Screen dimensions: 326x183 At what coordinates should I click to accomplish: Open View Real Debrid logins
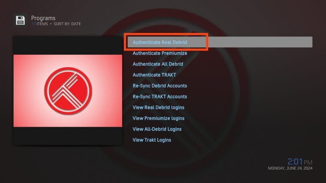coord(158,108)
